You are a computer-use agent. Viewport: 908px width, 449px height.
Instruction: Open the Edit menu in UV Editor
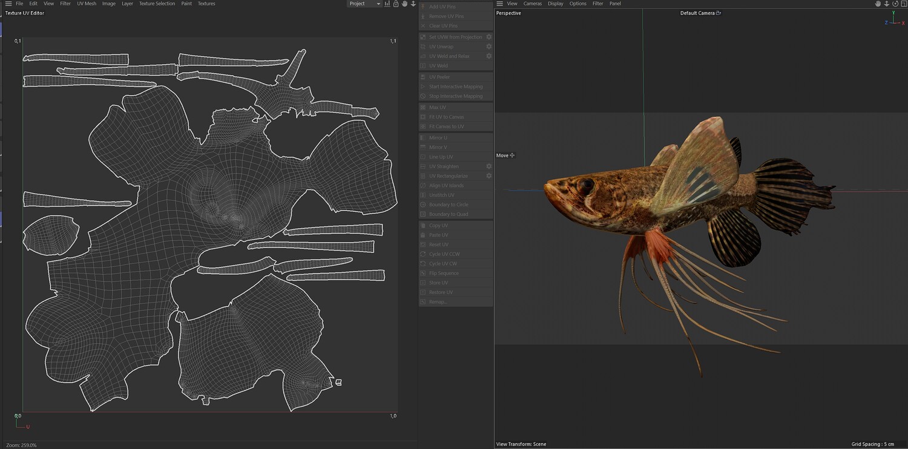33,4
